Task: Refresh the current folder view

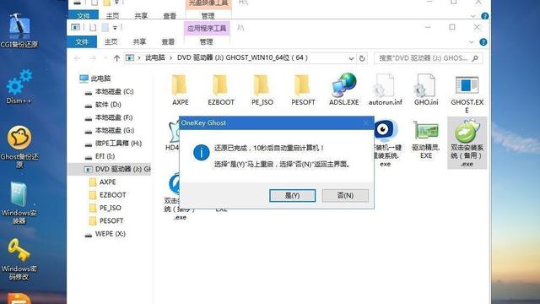Action: coord(362,58)
